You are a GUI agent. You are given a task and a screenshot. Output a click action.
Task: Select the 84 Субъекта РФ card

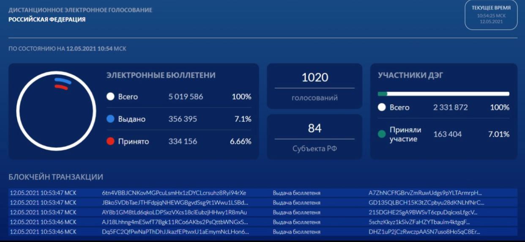click(314, 137)
